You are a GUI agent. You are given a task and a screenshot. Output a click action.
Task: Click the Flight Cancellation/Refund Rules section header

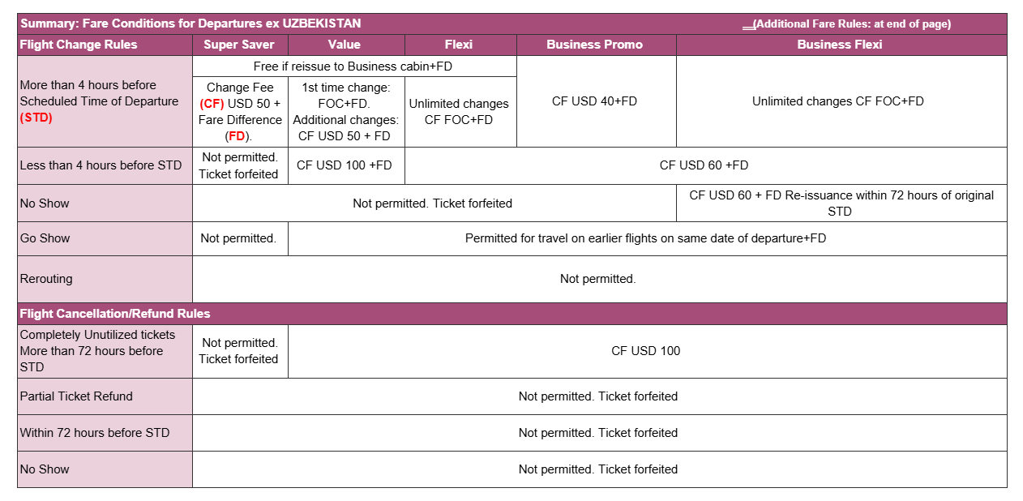(x=512, y=314)
